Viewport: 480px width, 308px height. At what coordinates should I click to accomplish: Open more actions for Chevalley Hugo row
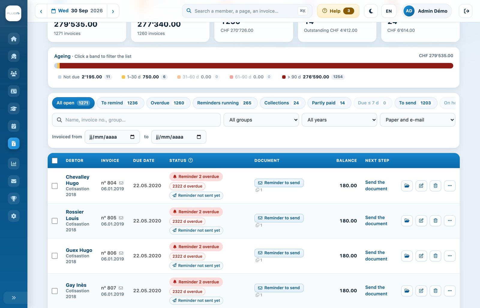(450, 186)
